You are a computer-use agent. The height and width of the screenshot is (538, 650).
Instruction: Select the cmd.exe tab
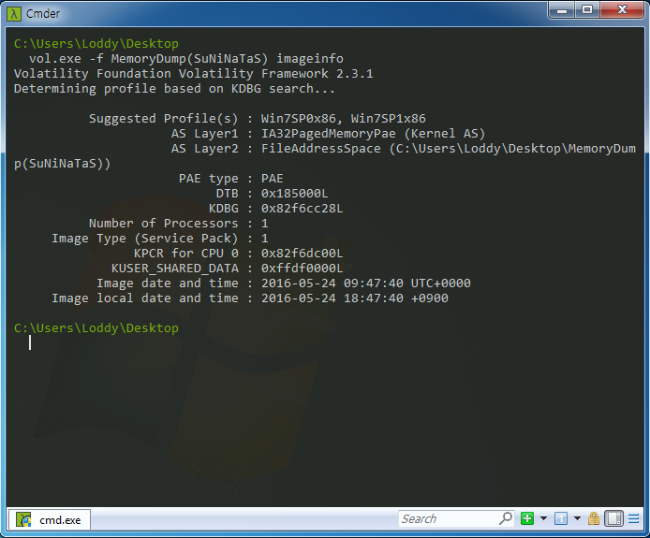pyautogui.click(x=50, y=520)
